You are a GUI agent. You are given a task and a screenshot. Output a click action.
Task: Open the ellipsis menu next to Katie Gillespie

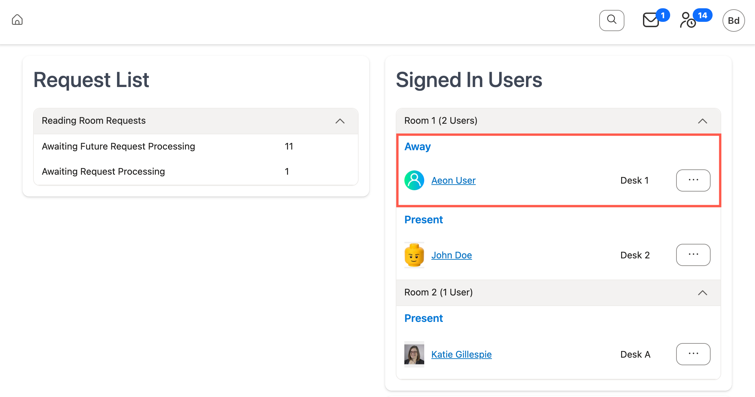(693, 354)
